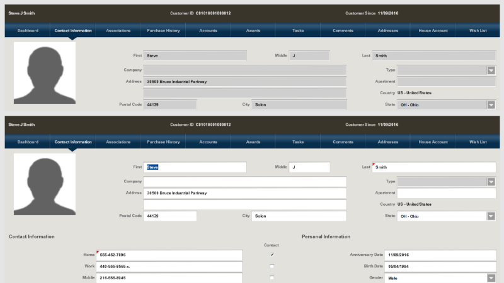Click the Apartment field in upper panel

click(x=447, y=82)
